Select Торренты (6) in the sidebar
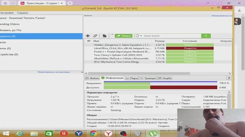The height and width of the screenshot is (137, 245). (41, 36)
